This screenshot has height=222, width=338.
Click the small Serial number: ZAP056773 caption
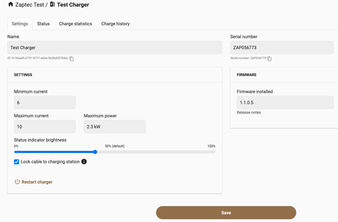tap(248, 58)
